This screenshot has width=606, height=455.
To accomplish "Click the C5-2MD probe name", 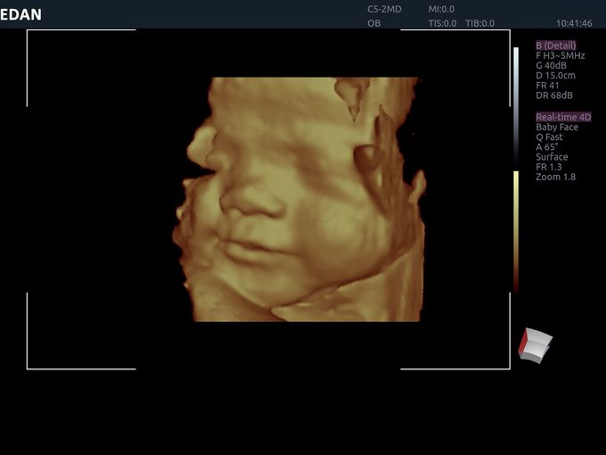I will (385, 9).
